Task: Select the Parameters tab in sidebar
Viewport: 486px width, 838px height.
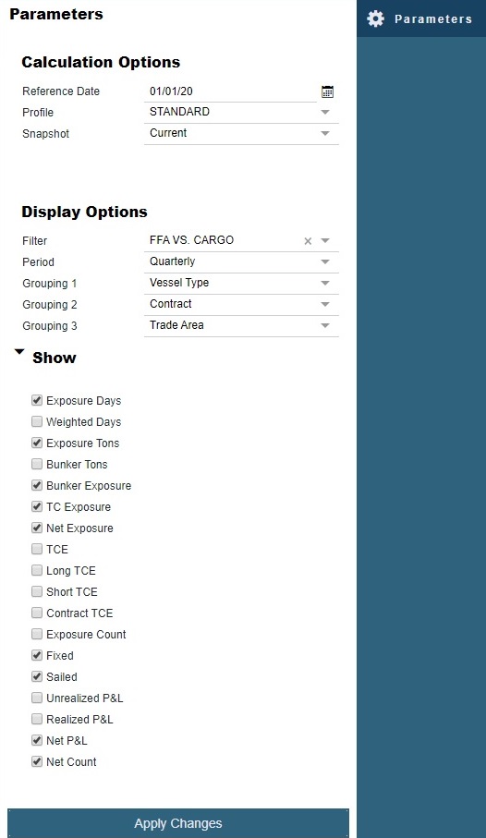Action: [x=421, y=18]
